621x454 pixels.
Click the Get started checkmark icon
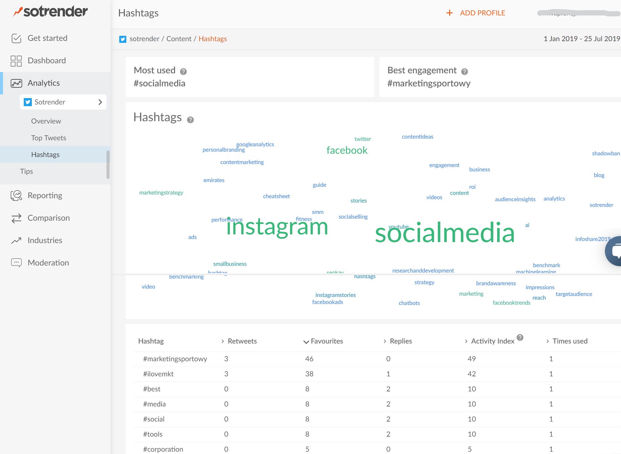[x=16, y=38]
